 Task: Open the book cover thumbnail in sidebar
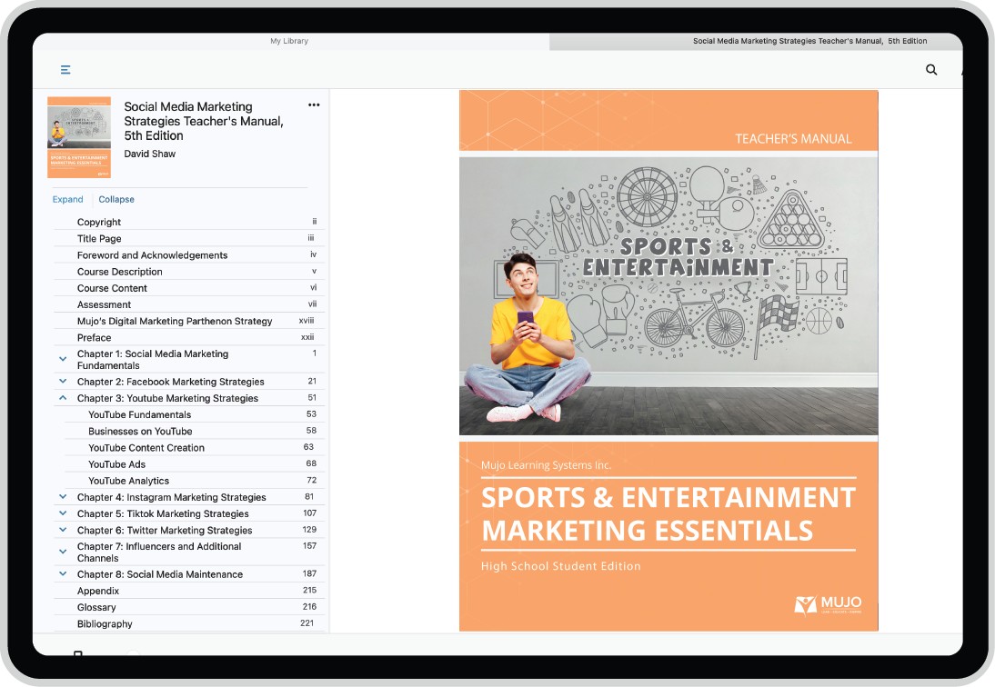tap(79, 137)
